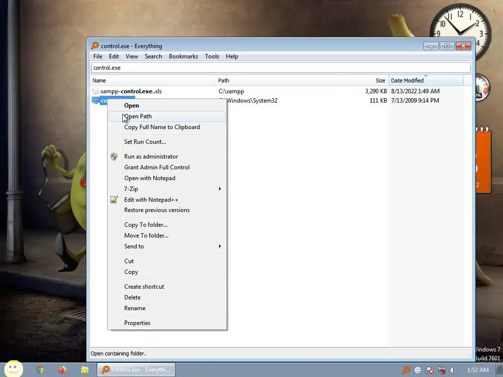The image size is (503, 377).
Task: Expand the 7-Zip submenu arrow
Action: coord(220,189)
